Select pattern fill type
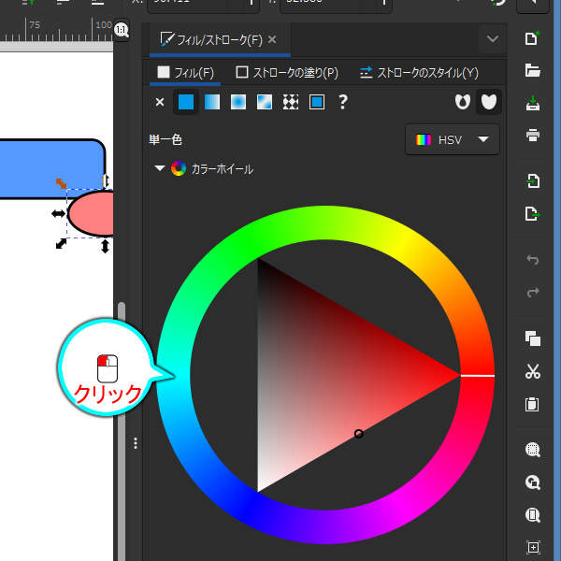This screenshot has height=561, width=561. coord(291,102)
